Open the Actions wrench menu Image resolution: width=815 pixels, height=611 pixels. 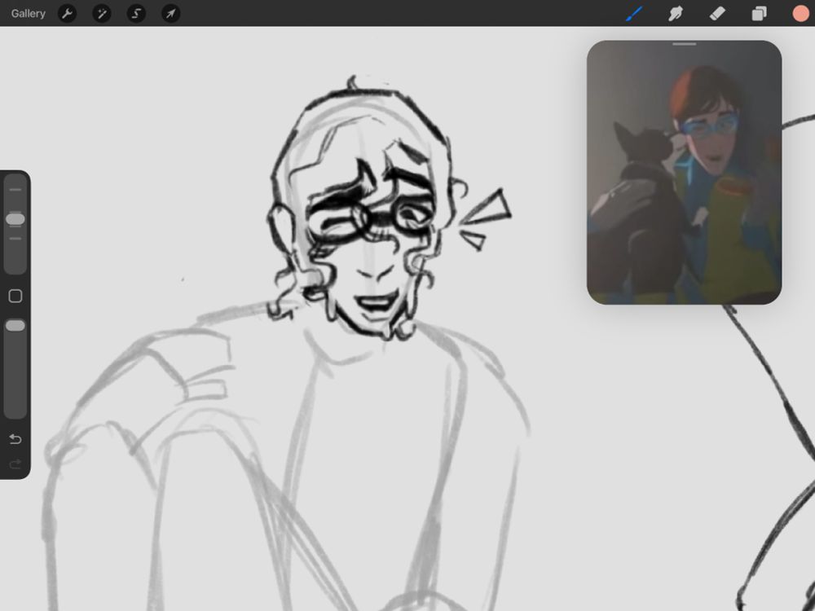point(67,14)
